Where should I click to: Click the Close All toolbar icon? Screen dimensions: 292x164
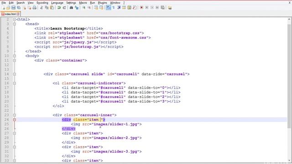[x=29, y=8]
